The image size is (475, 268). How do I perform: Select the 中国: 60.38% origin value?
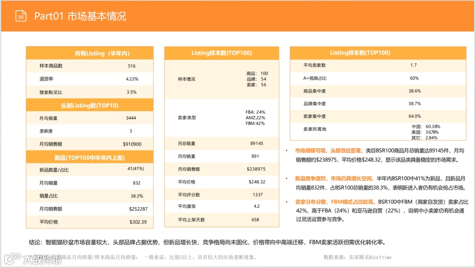[x=426, y=126]
